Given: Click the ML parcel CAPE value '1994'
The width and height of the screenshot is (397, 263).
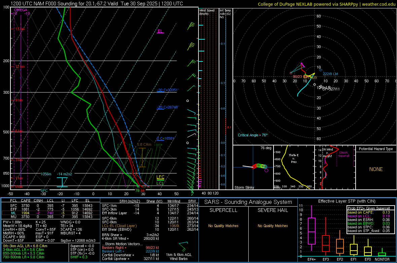Looking at the screenshot, I should (25, 213).
